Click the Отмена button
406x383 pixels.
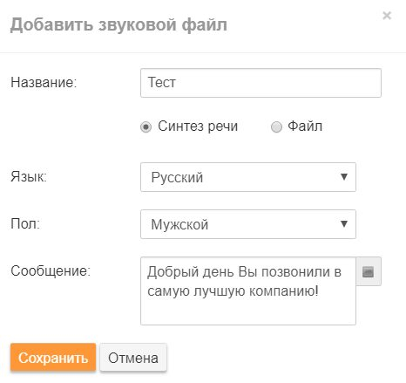[133, 358]
